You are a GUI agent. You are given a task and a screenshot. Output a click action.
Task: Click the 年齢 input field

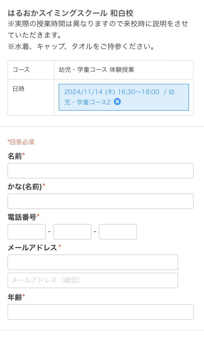click(101, 312)
